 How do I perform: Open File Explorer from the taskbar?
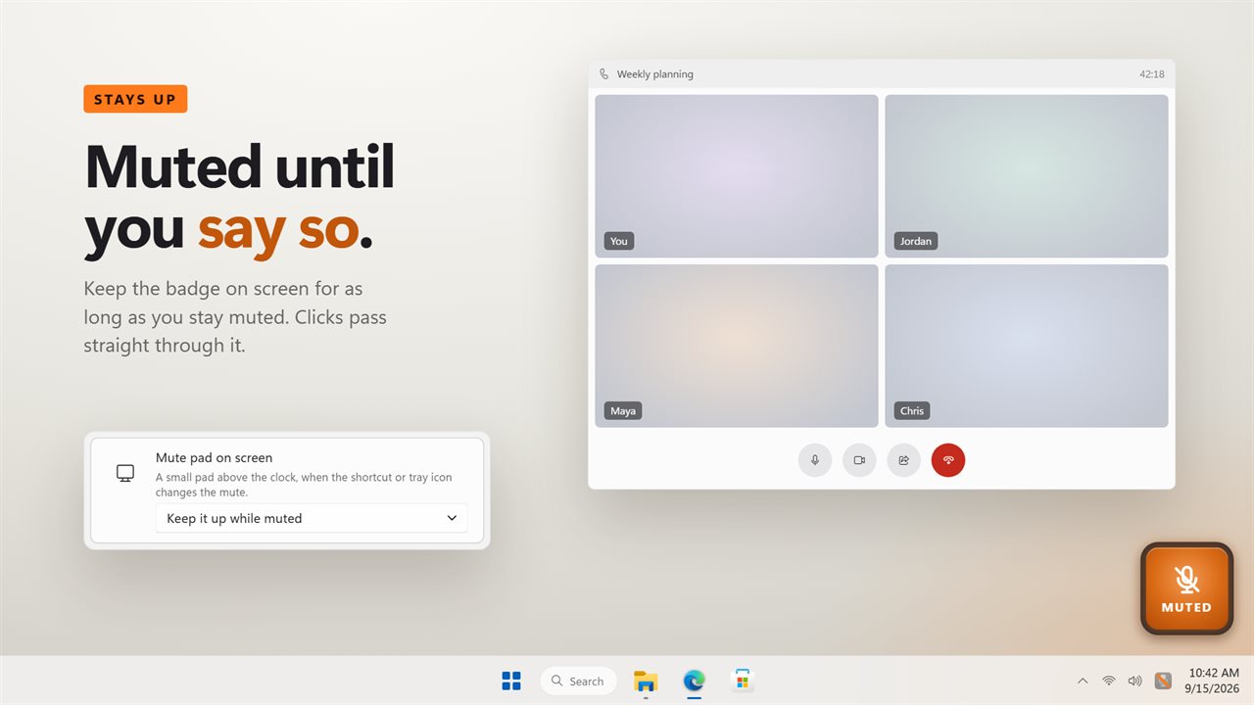646,681
